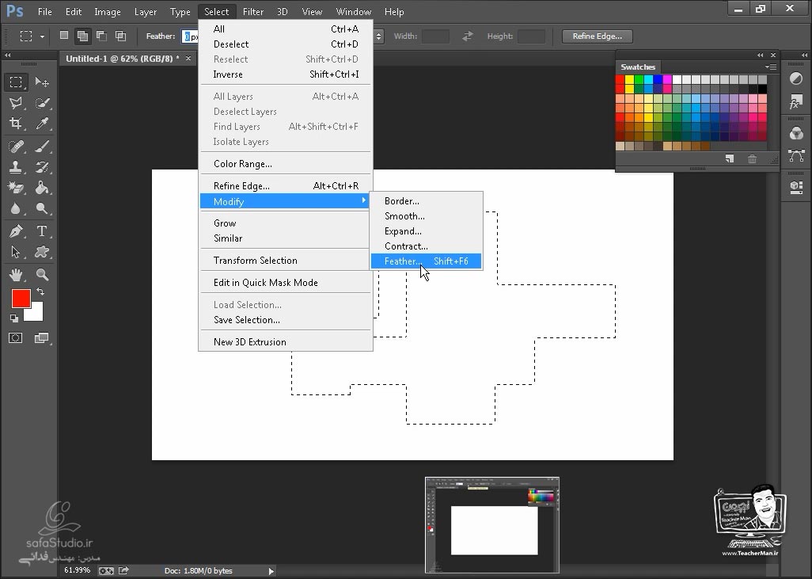
Task: Open the tool preset picker dropdown
Action: click(x=42, y=36)
